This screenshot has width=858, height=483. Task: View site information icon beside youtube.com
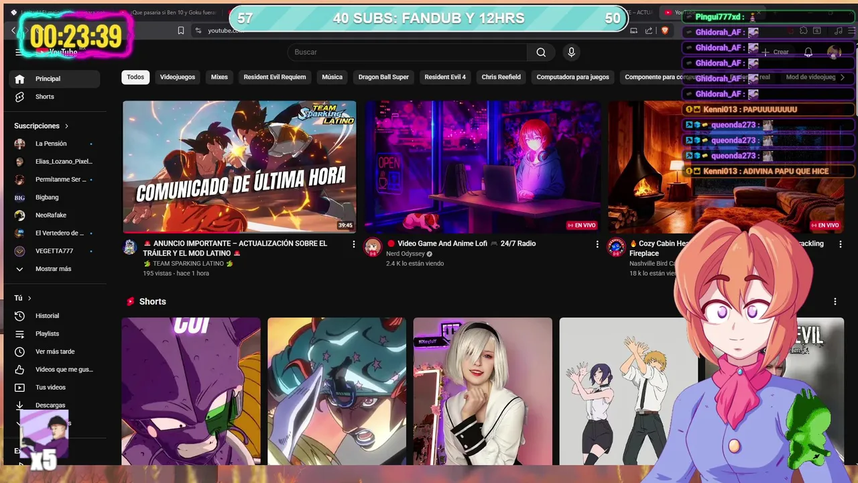tap(198, 30)
